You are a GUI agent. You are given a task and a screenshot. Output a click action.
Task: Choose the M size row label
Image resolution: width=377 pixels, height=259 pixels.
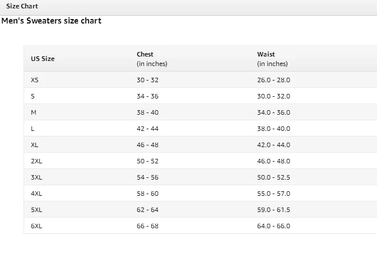point(34,112)
